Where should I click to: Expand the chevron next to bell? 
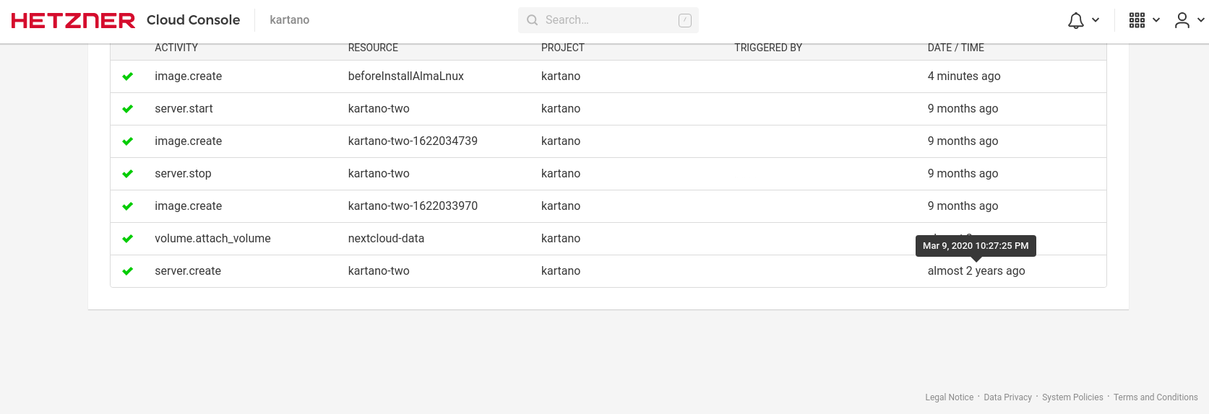click(x=1096, y=20)
